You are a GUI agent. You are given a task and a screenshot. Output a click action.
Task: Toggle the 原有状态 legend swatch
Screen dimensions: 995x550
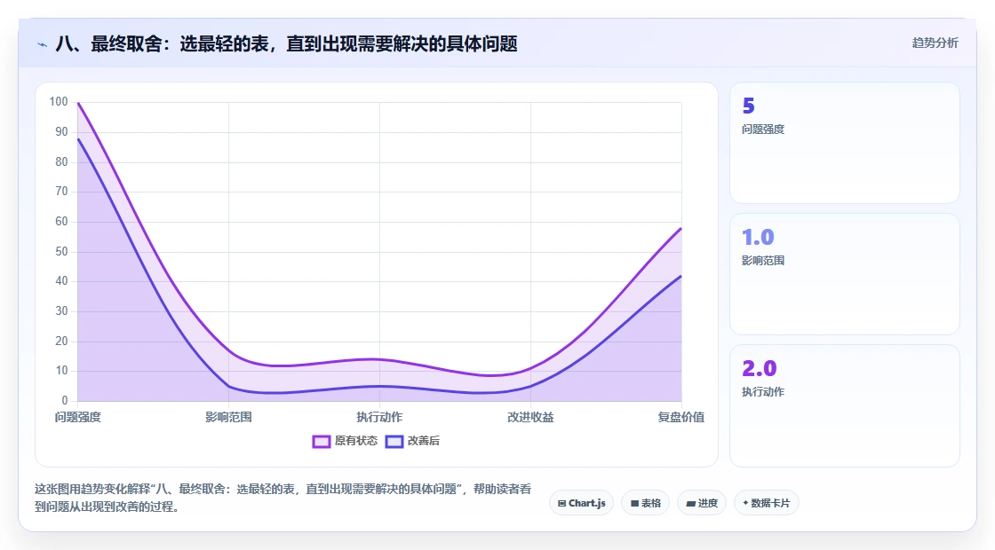[321, 441]
